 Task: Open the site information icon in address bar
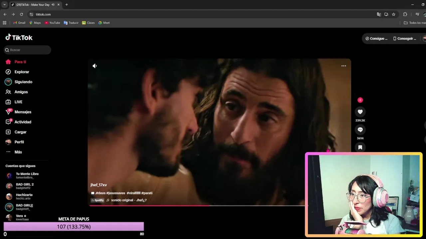click(x=31, y=14)
